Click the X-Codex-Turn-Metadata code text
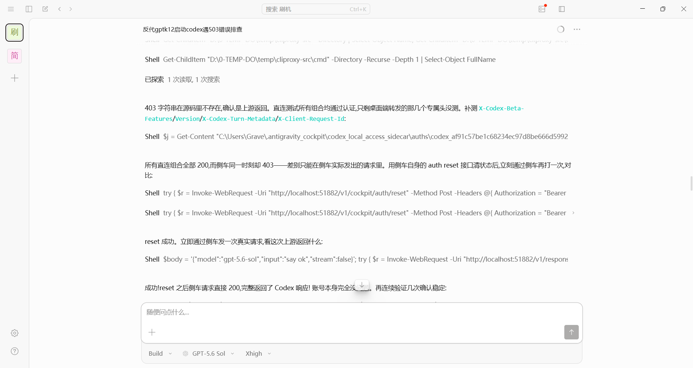 [x=239, y=119]
